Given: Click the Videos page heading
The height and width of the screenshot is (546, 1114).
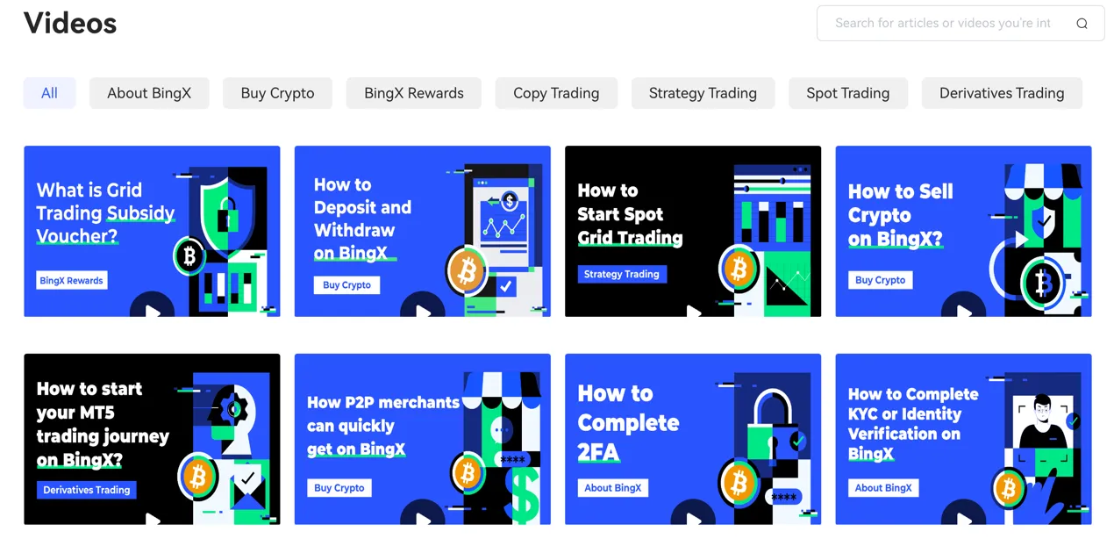Looking at the screenshot, I should (70, 23).
